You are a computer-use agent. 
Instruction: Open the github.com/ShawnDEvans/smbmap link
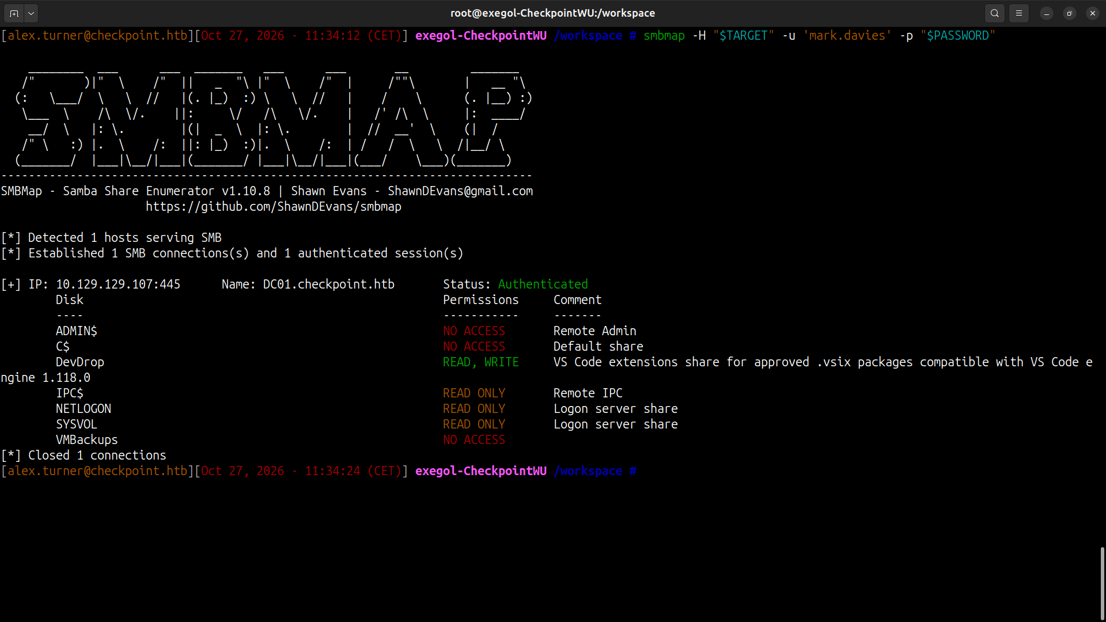[274, 207]
